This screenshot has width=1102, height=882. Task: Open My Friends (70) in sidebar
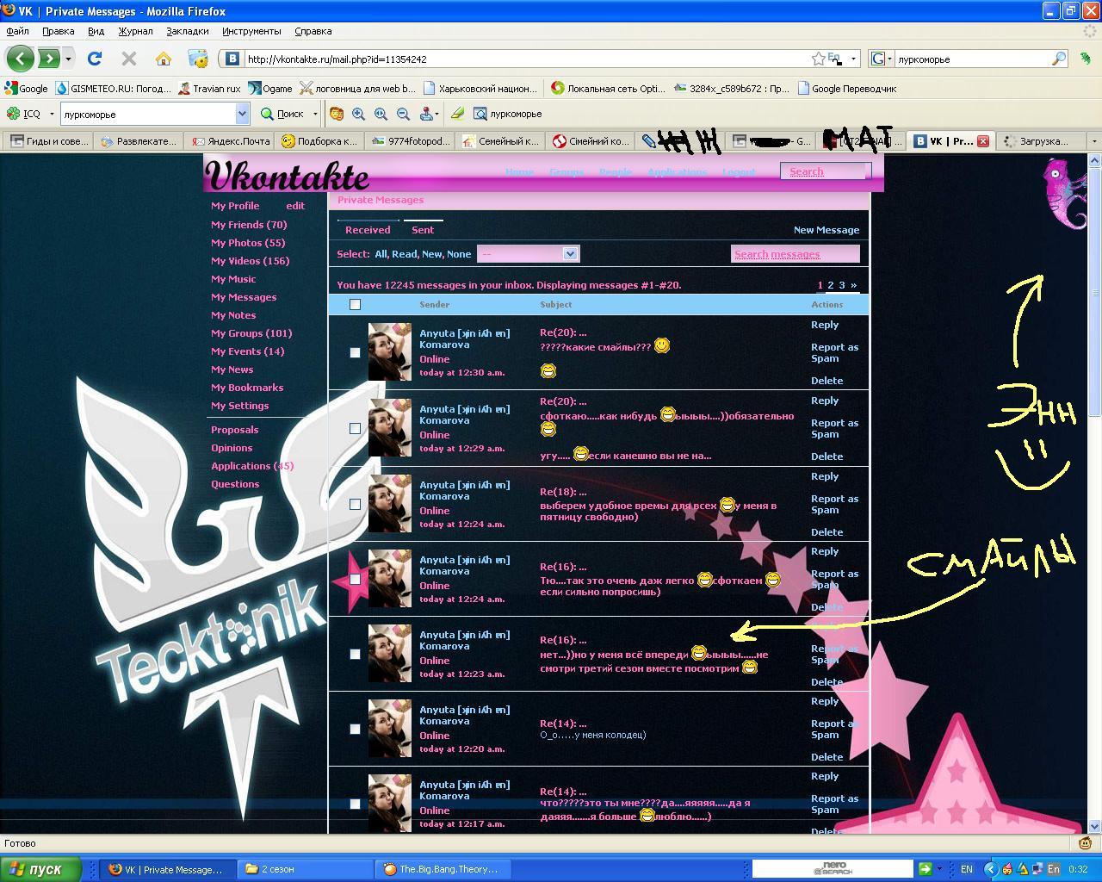coord(249,225)
